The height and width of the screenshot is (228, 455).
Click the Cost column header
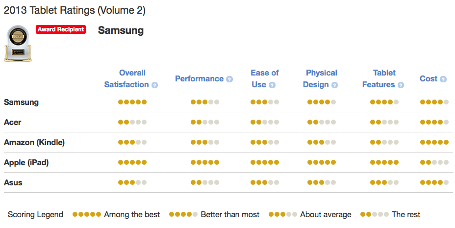coord(429,78)
